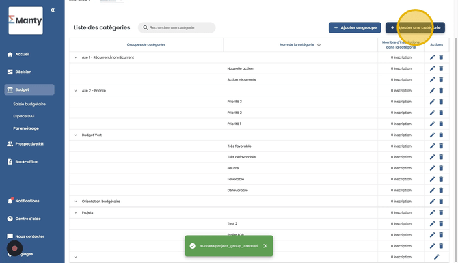Delete Orientation budgétaire group
458x263 pixels.
[441, 202]
